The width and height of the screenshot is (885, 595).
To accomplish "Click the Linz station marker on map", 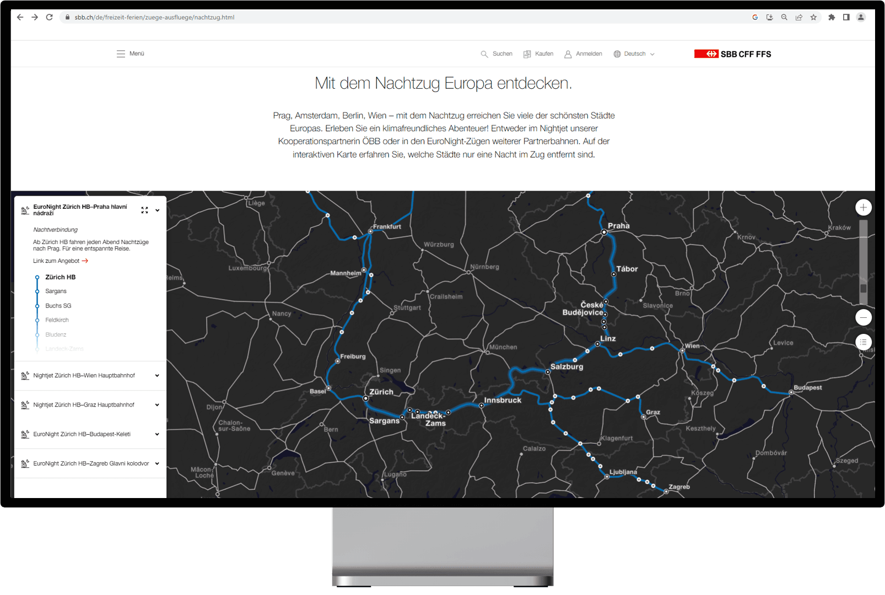I will [597, 344].
